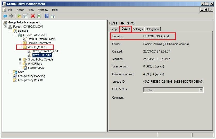Click the Group Policy Modeling icon
The height and width of the screenshot is (139, 216).
(15, 76)
